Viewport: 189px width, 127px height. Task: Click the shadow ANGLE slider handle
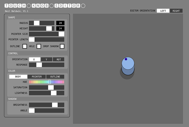[x=32, y=111]
